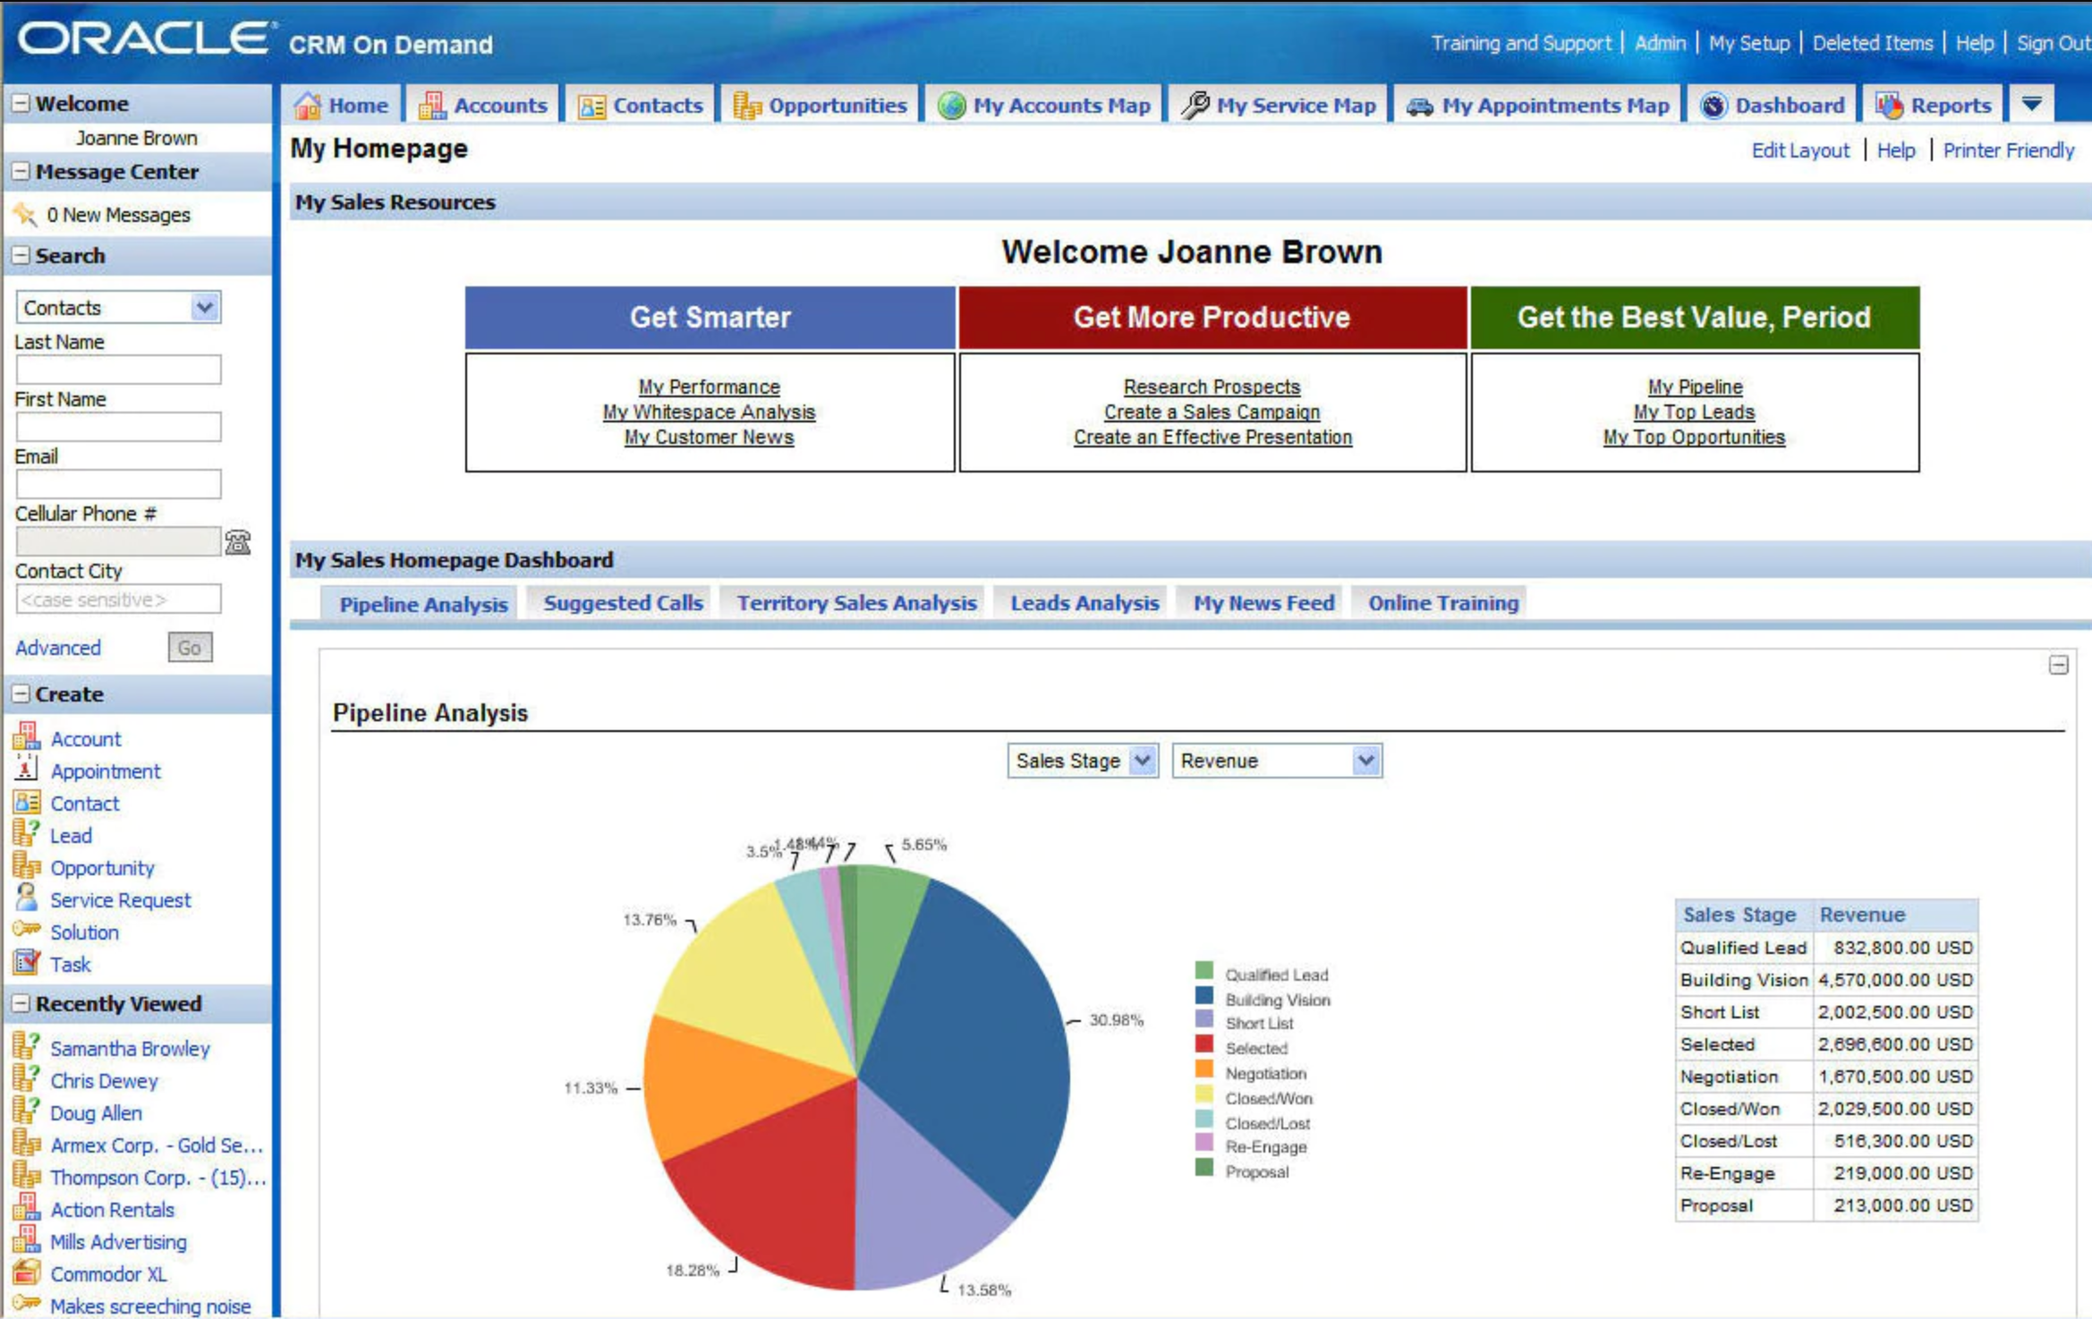Viewport: 2092px width, 1319px height.
Task: Collapse the Pipeline Analysis report panel
Action: click(2058, 665)
